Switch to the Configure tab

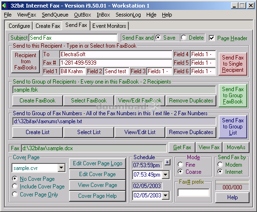pyautogui.click(x=19, y=26)
